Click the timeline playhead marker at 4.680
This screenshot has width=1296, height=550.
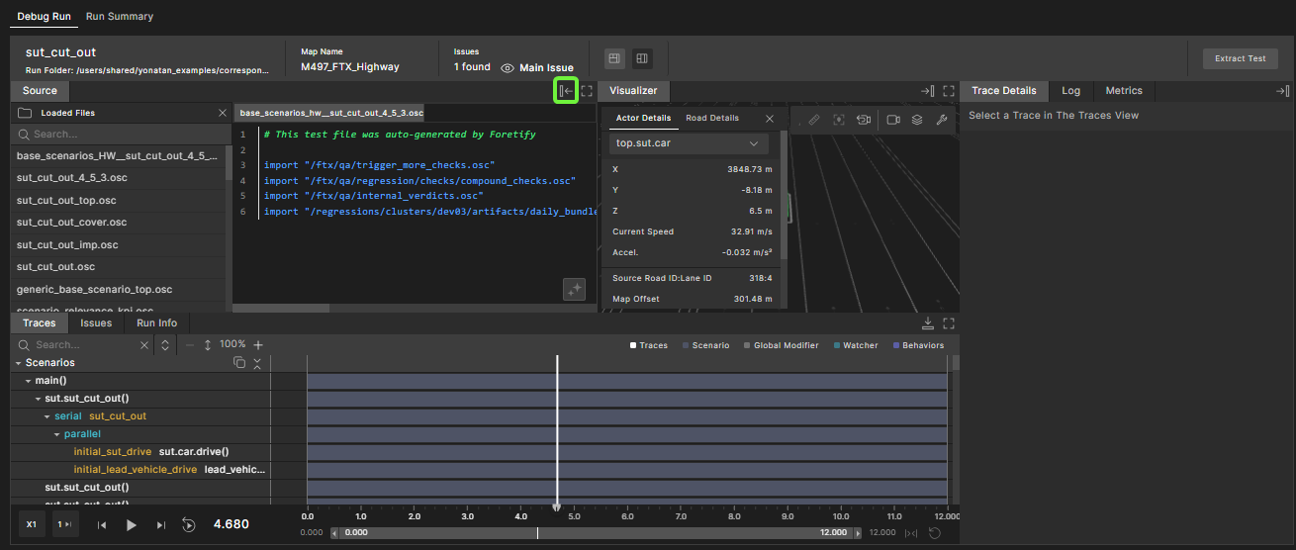click(557, 506)
